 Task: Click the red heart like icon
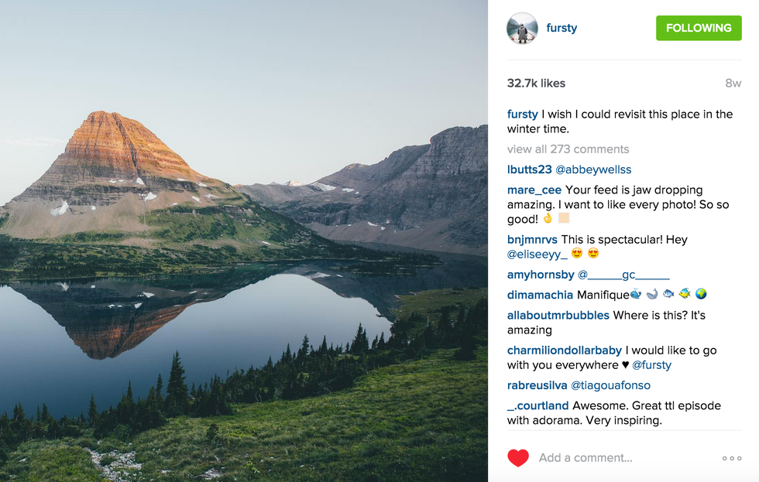518,457
